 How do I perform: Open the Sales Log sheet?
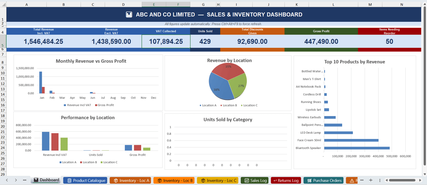click(x=255, y=180)
